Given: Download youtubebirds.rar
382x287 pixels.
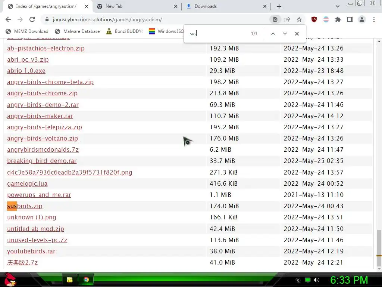Looking at the screenshot, I should coord(31,251).
